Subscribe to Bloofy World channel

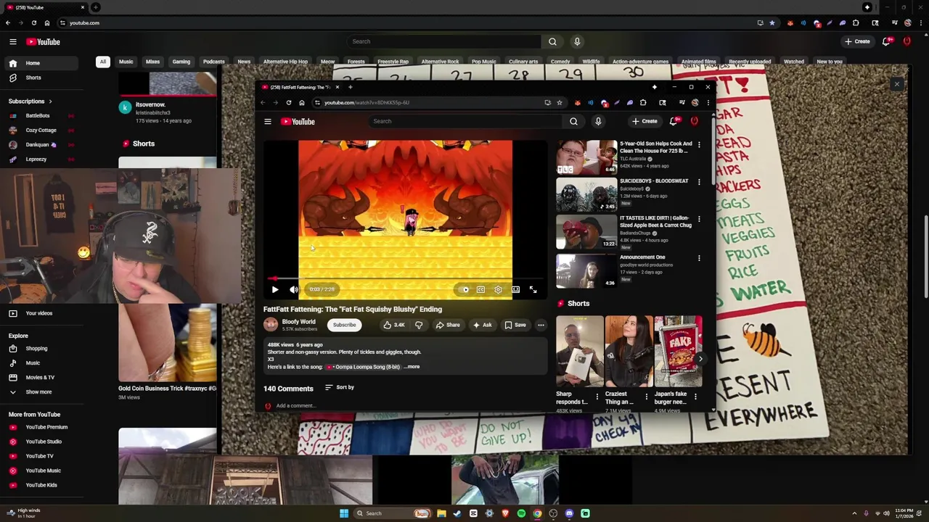[x=344, y=325]
